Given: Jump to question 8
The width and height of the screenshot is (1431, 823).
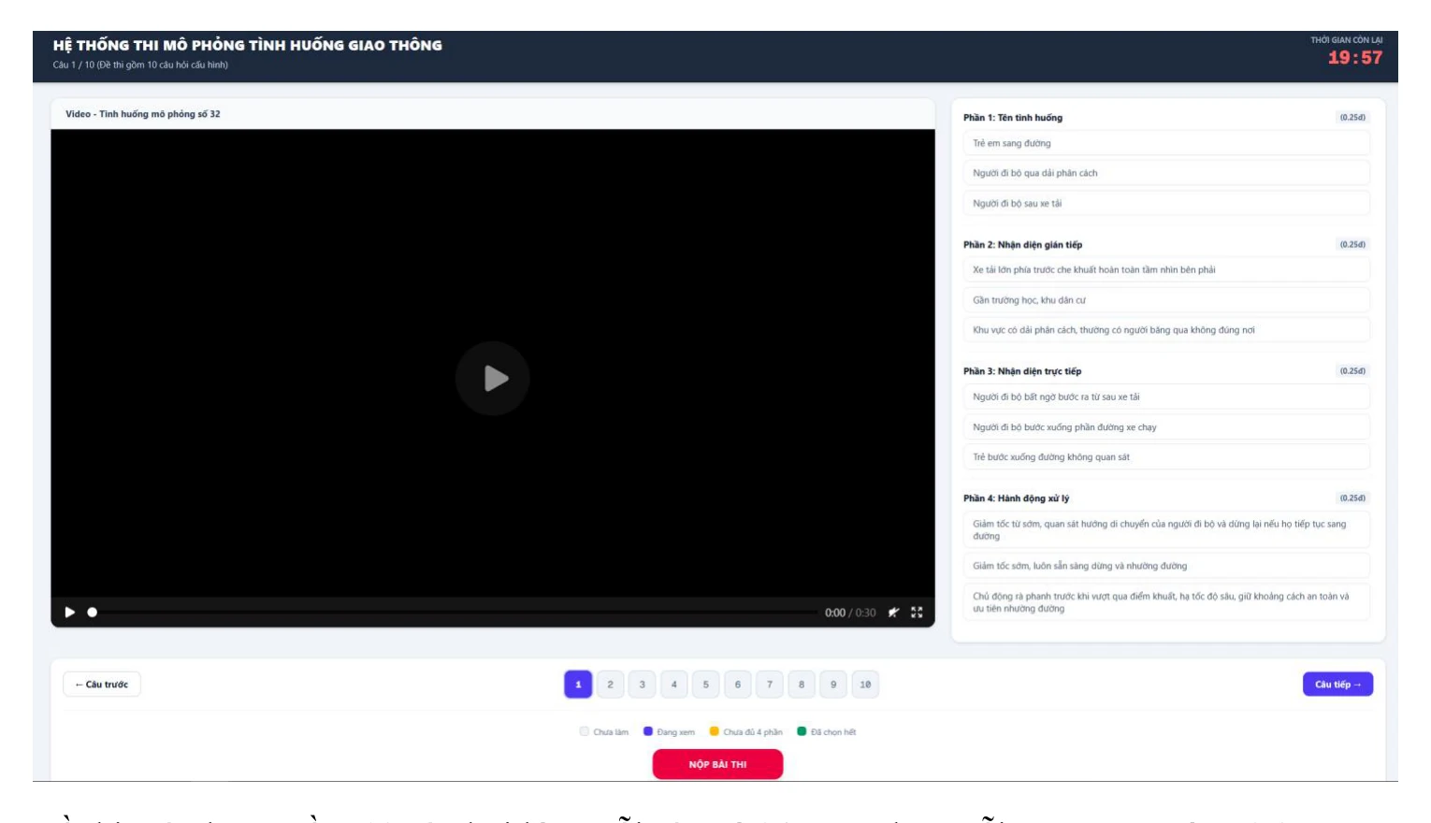Looking at the screenshot, I should pyautogui.click(x=802, y=685).
